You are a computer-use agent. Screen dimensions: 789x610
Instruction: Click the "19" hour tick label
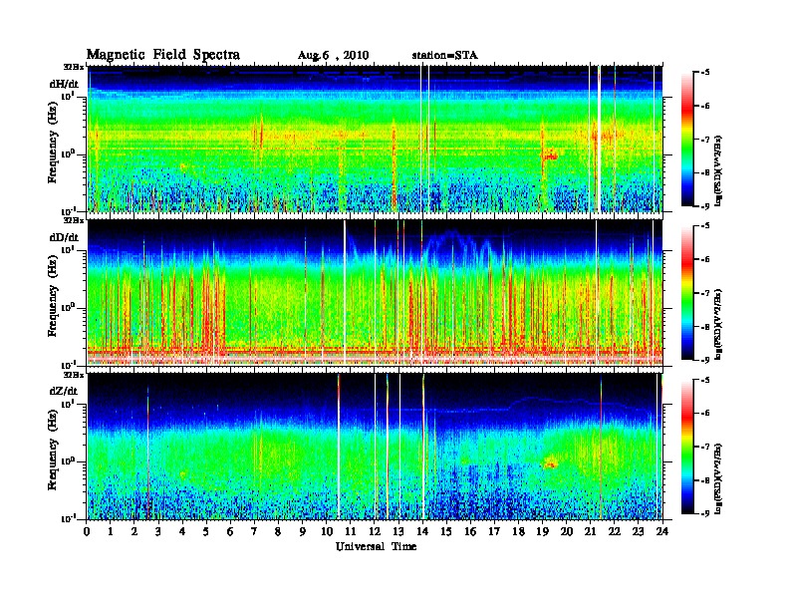coord(542,532)
